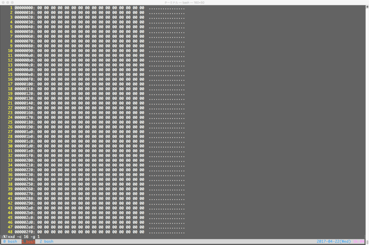
Task: Click offset 000001b0: on line 28
Action: tap(25, 137)
